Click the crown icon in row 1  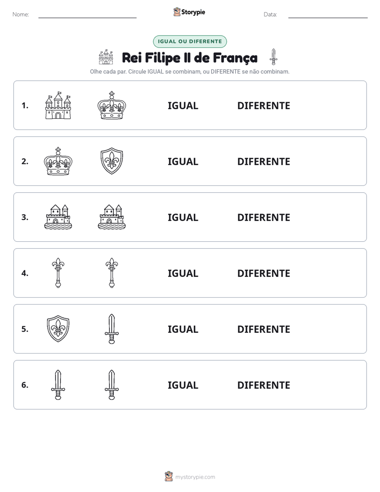[x=112, y=105]
